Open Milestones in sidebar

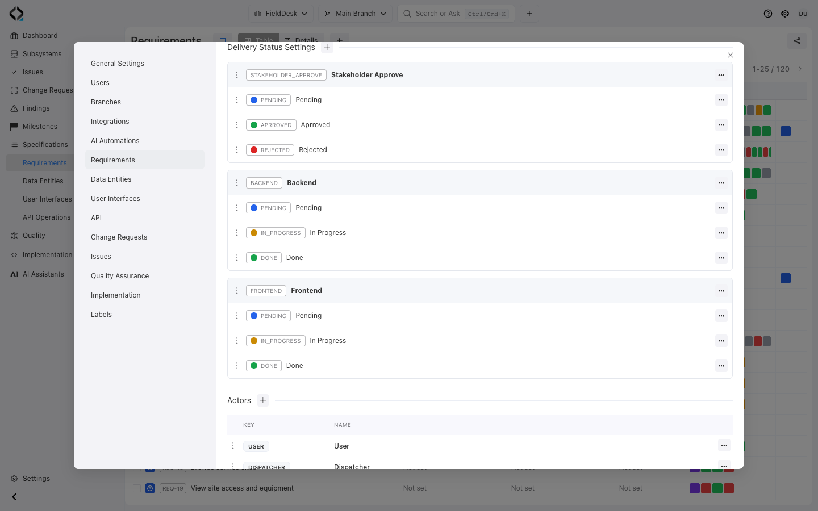coord(40,127)
